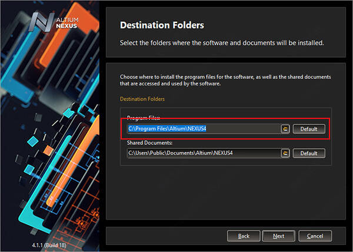Image resolution: width=353 pixels, height=252 pixels.
Task: Go to the previous step with Back
Action: [244, 236]
